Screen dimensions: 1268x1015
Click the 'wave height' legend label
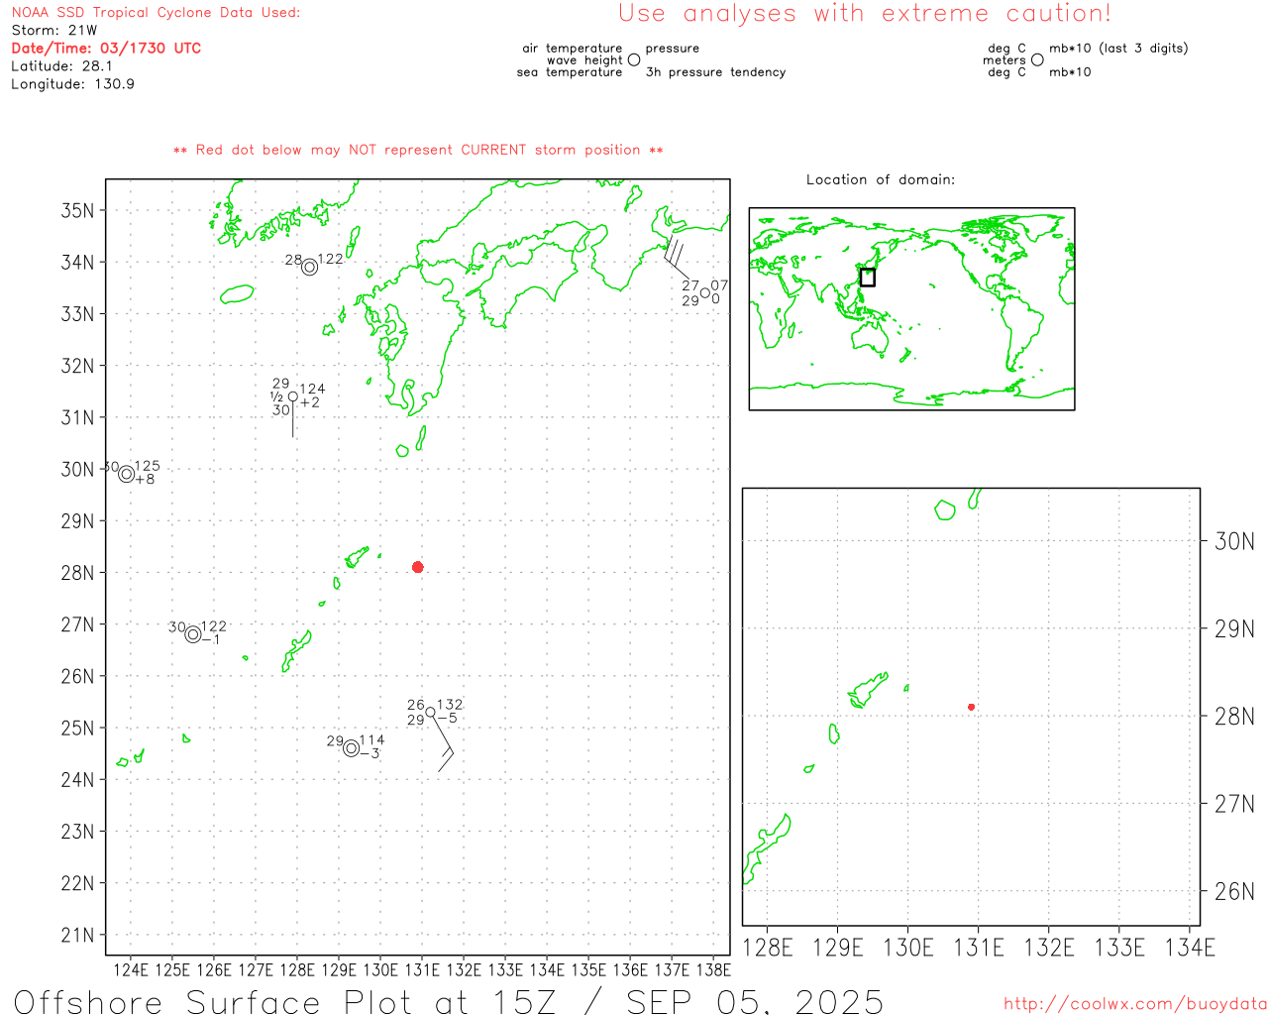(584, 60)
